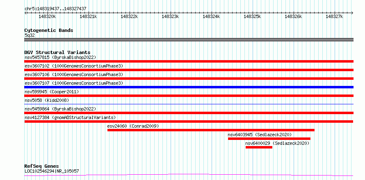Screen dimensions: 365x180
Task: Open nsv6400029 Sedlazeck2020 variant label
Action: point(277,143)
